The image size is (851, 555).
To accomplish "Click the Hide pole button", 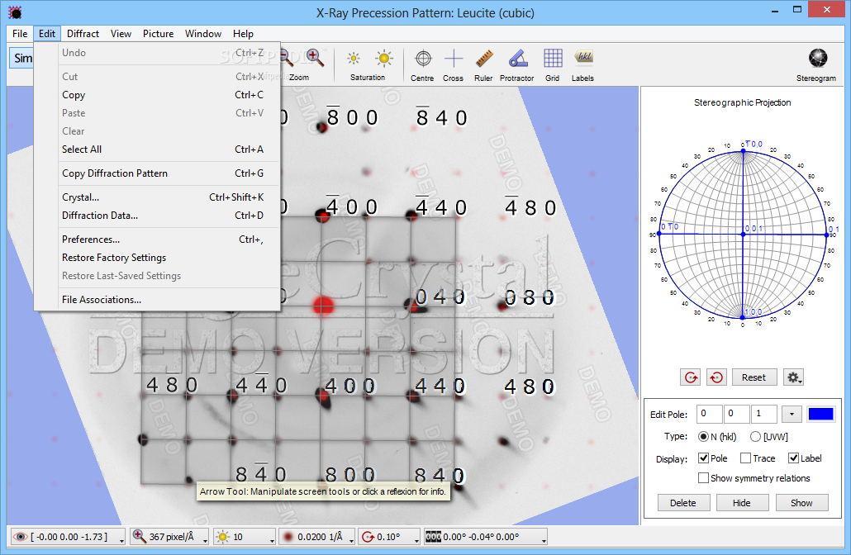I will 741,503.
